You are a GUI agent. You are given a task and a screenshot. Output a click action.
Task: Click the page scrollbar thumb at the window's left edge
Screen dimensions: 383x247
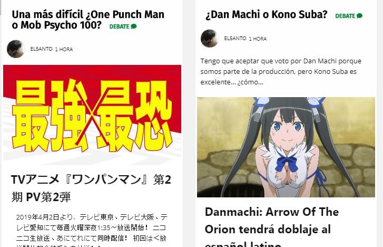click(1, 7)
